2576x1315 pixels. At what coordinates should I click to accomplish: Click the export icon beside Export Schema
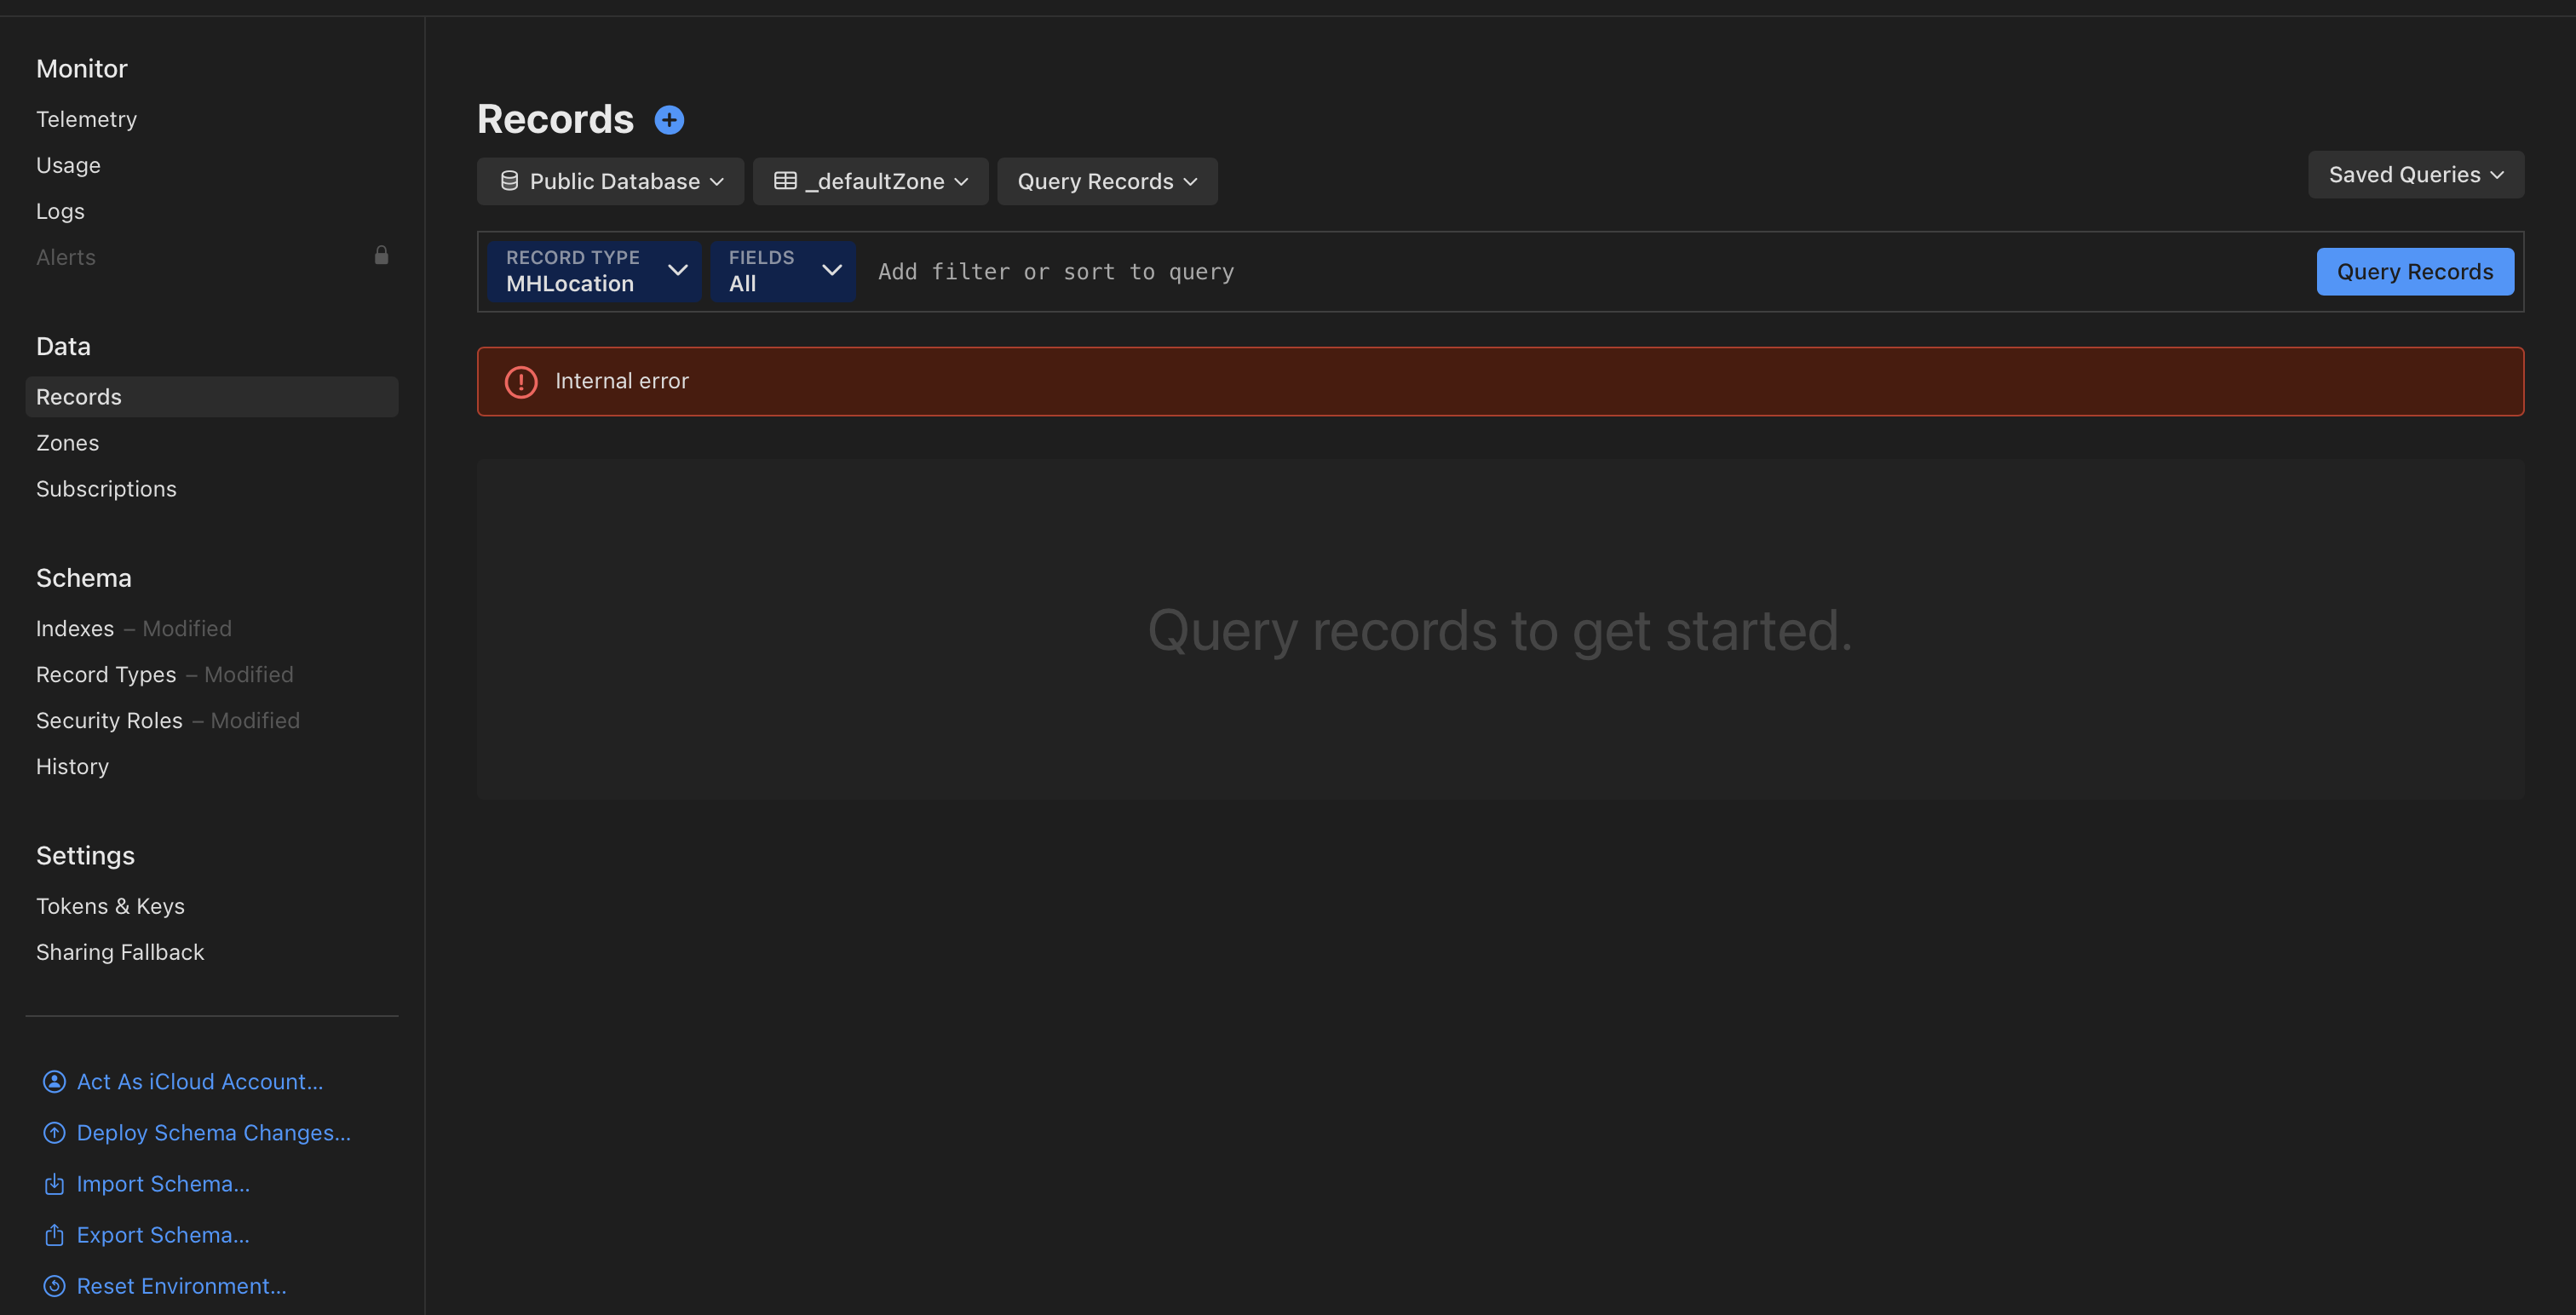point(54,1235)
